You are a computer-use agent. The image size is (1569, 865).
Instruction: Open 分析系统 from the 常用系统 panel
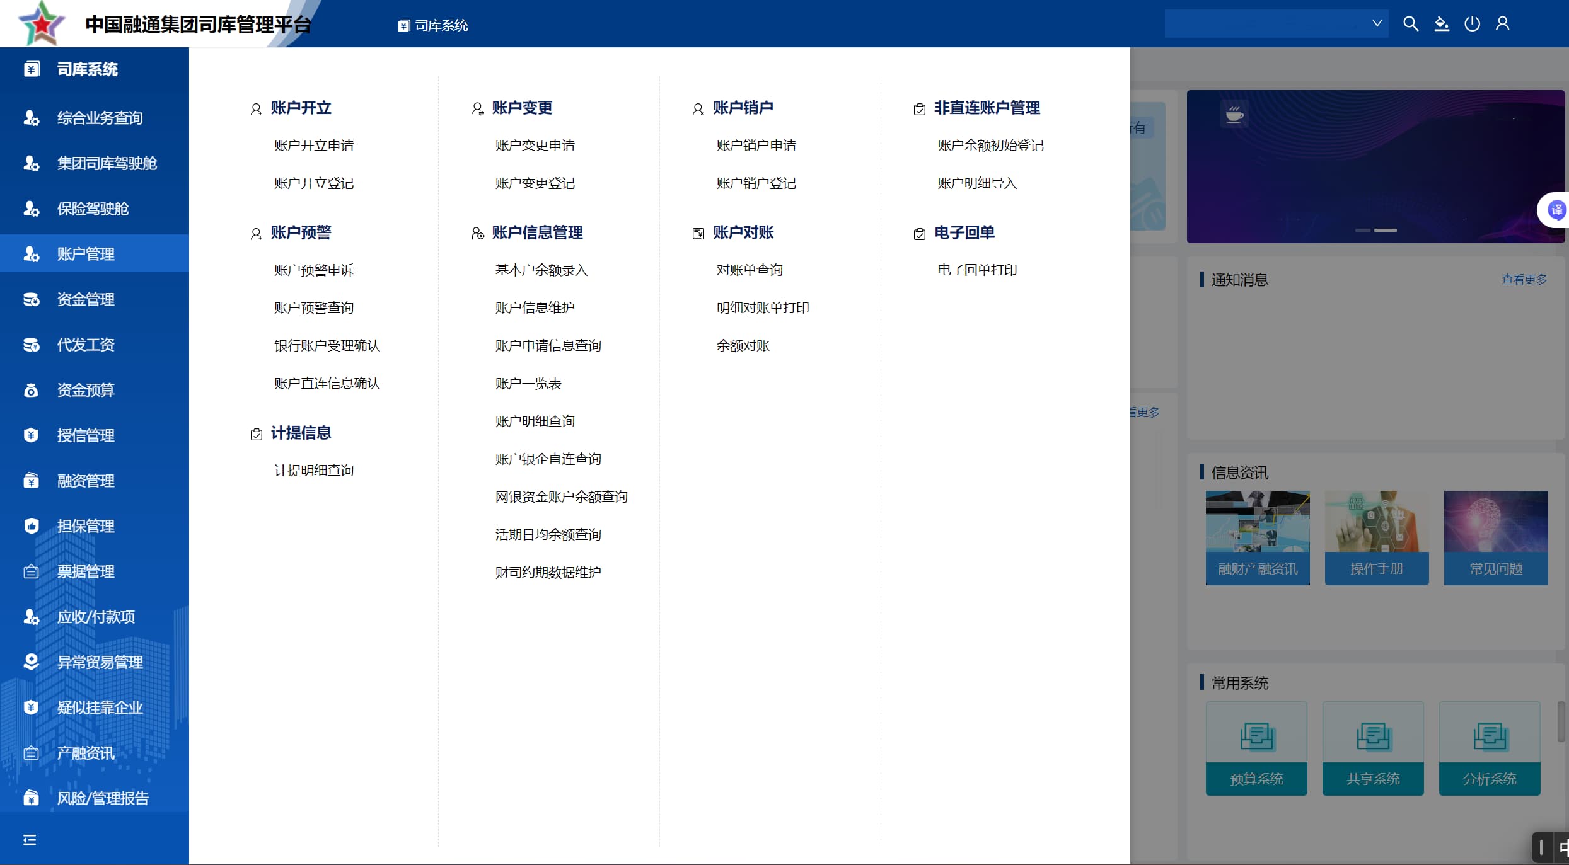(x=1489, y=748)
